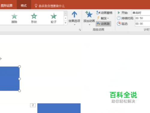Open the 开始 start timing dropdown showing 单击时
The image size is (150, 113).
pos(141,13)
